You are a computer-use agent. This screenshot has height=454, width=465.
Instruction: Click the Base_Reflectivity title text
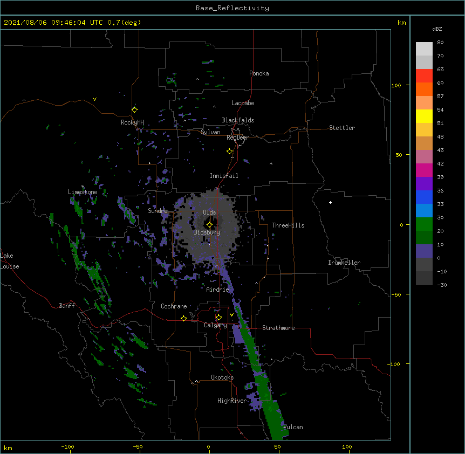(x=232, y=8)
